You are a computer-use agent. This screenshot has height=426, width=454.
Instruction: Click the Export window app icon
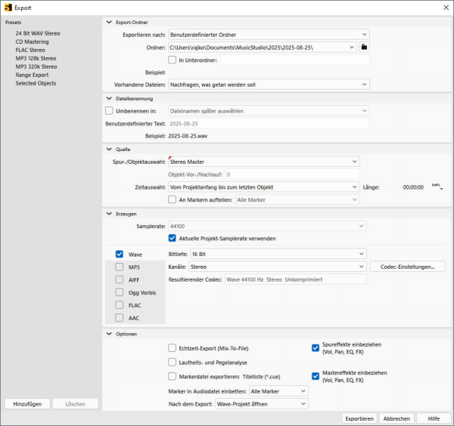click(x=8, y=7)
